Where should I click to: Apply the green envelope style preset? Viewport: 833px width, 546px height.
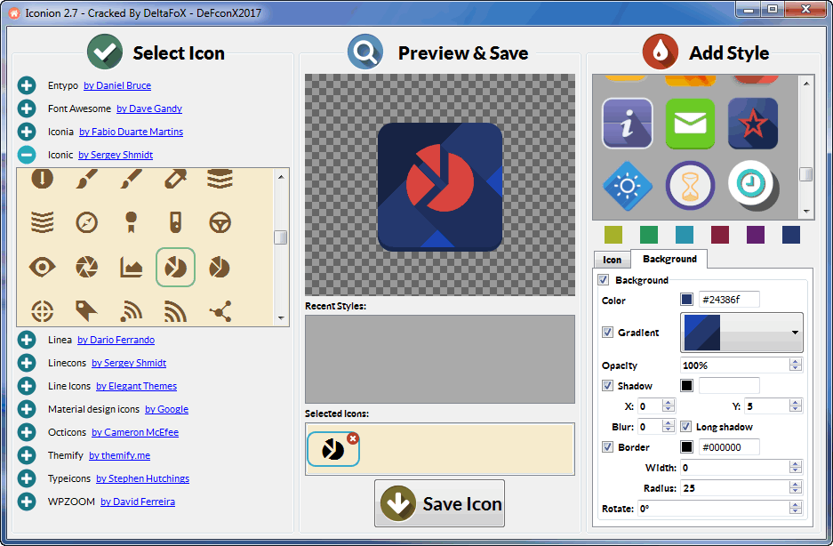tap(690, 124)
